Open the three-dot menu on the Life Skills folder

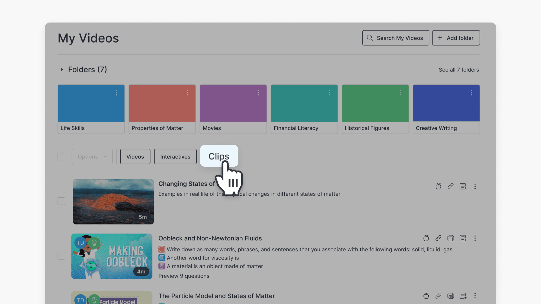pyautogui.click(x=117, y=93)
